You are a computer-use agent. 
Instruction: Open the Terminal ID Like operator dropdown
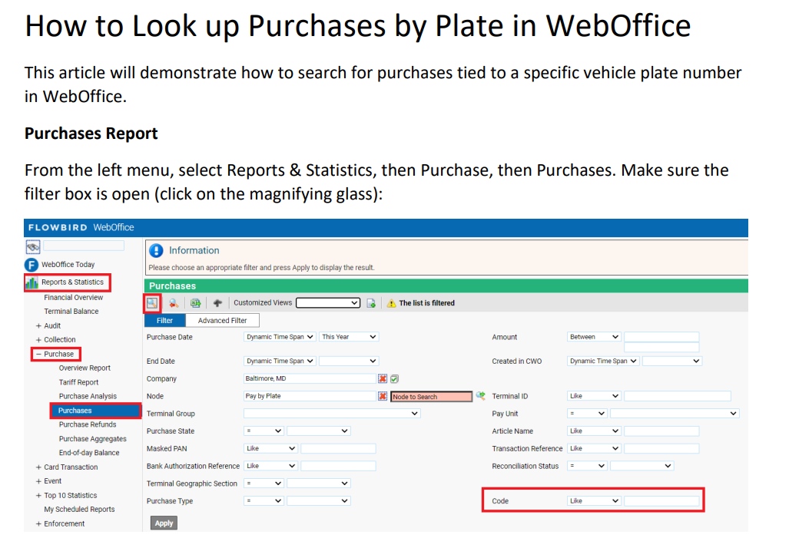pos(594,396)
